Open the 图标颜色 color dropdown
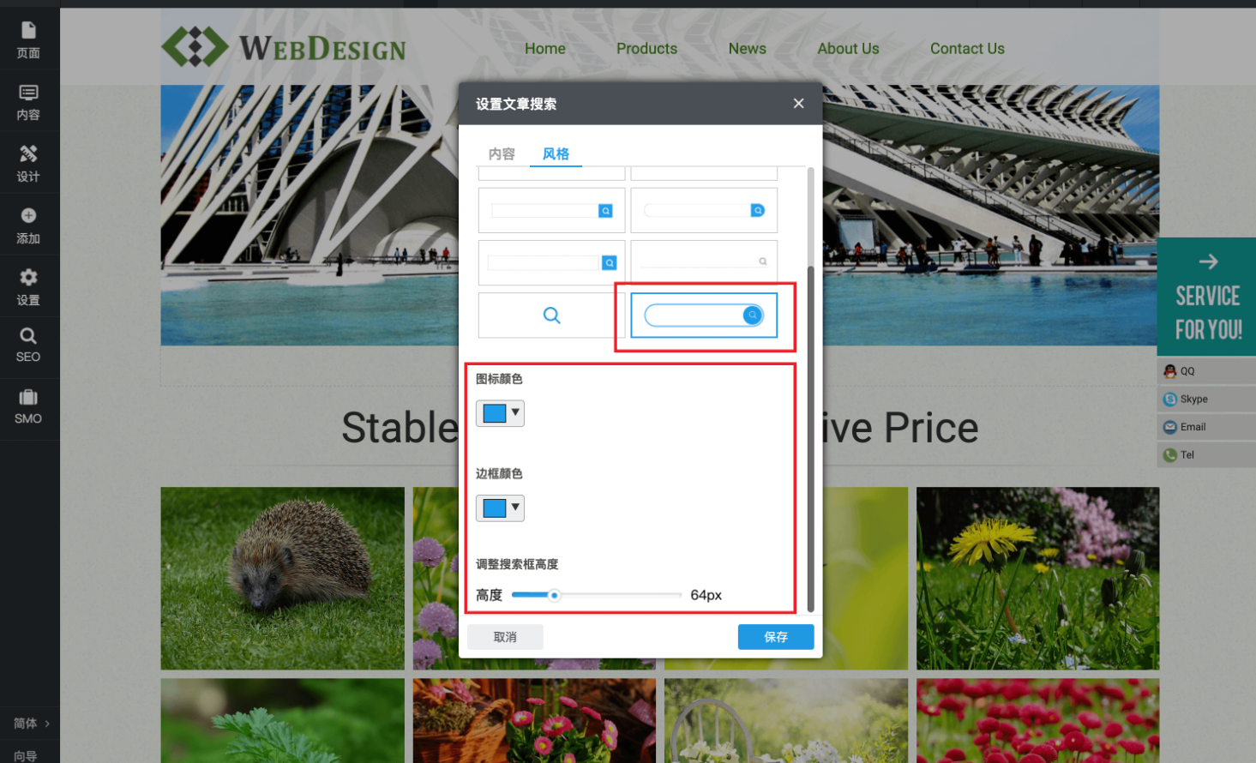Viewport: 1256px width, 763px height. coord(500,413)
